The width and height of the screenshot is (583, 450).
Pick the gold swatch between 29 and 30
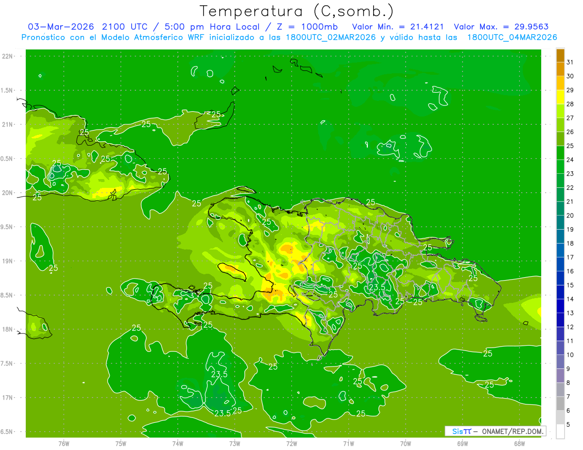[x=560, y=83]
